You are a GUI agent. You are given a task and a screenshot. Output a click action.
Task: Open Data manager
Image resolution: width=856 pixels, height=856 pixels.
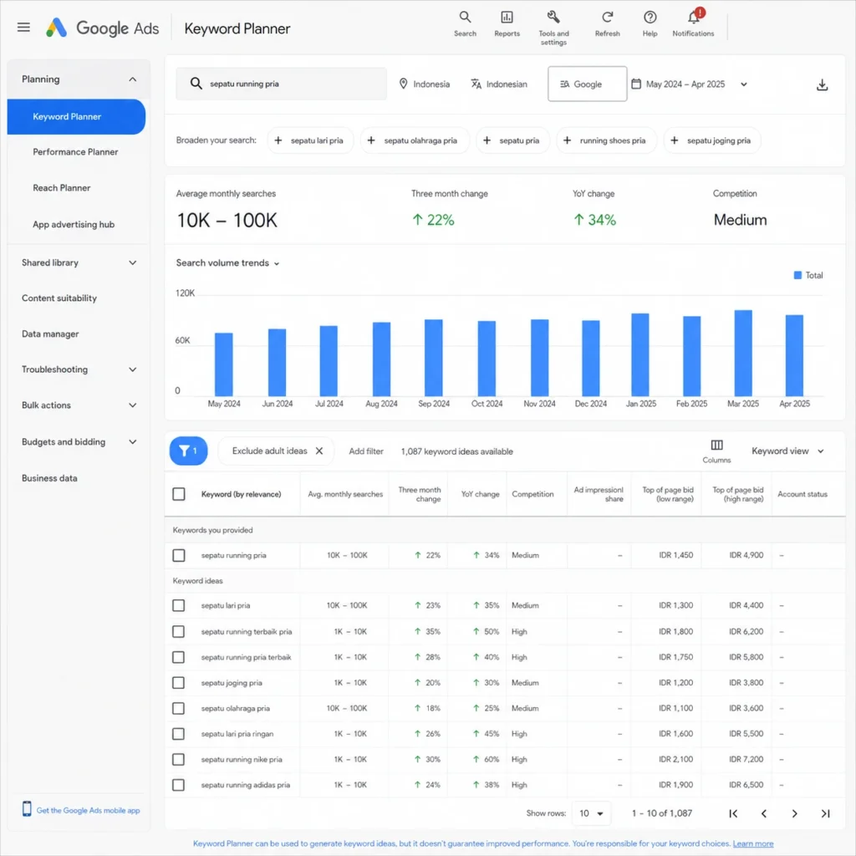pos(50,334)
